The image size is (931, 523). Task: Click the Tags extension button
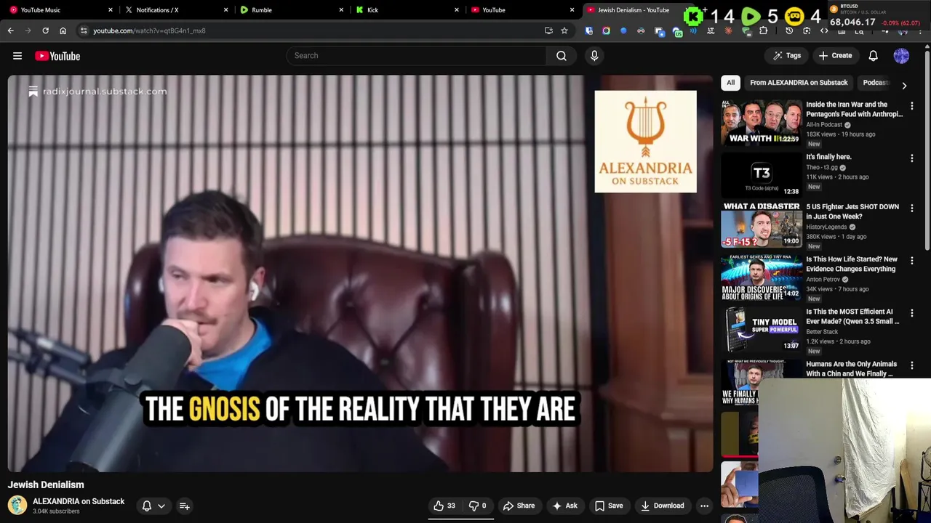(x=787, y=55)
